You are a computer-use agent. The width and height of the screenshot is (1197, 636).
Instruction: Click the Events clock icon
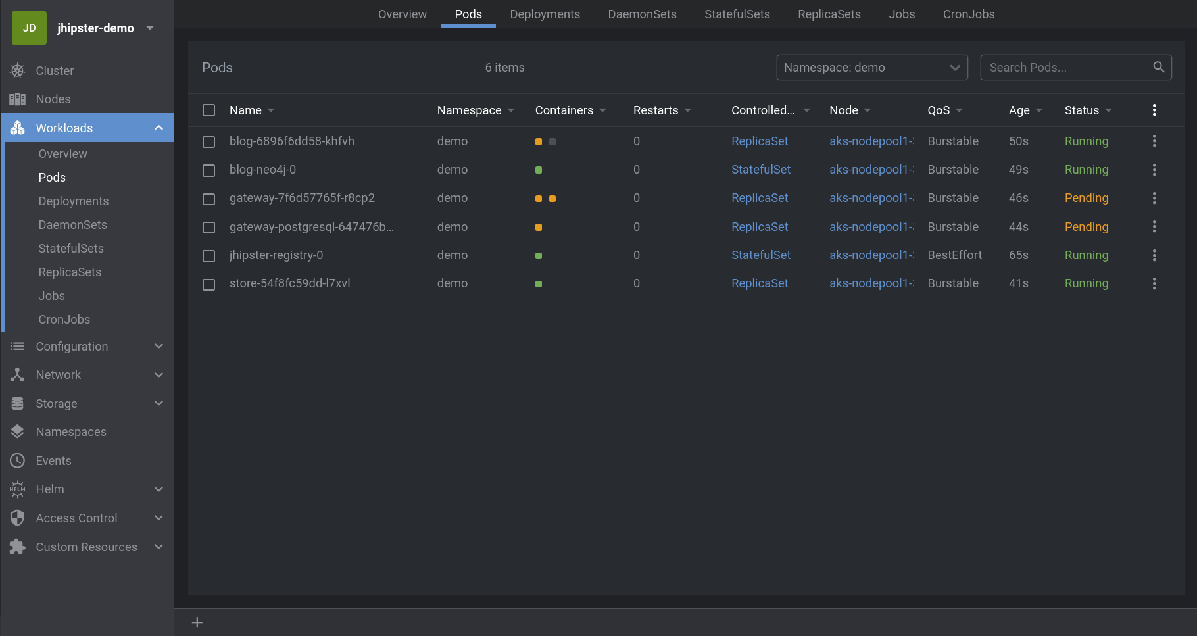pos(18,461)
